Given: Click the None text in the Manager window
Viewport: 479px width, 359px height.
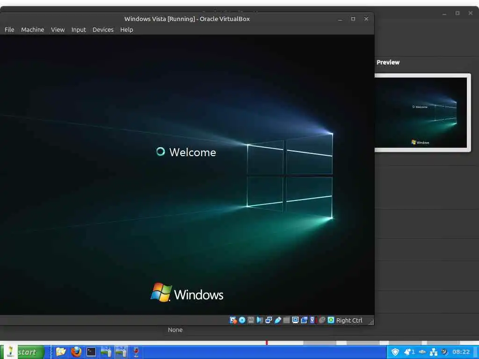Looking at the screenshot, I should (x=175, y=330).
